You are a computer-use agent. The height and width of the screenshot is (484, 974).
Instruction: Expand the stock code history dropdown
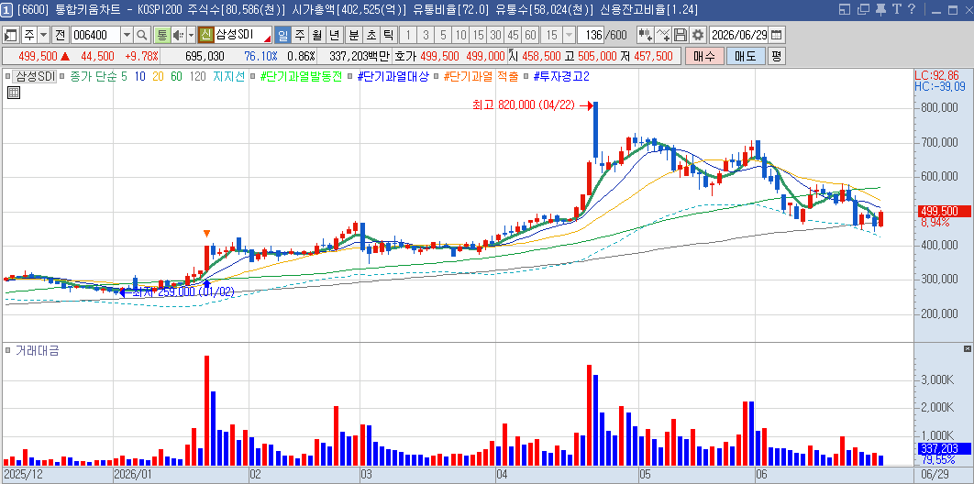[127, 35]
